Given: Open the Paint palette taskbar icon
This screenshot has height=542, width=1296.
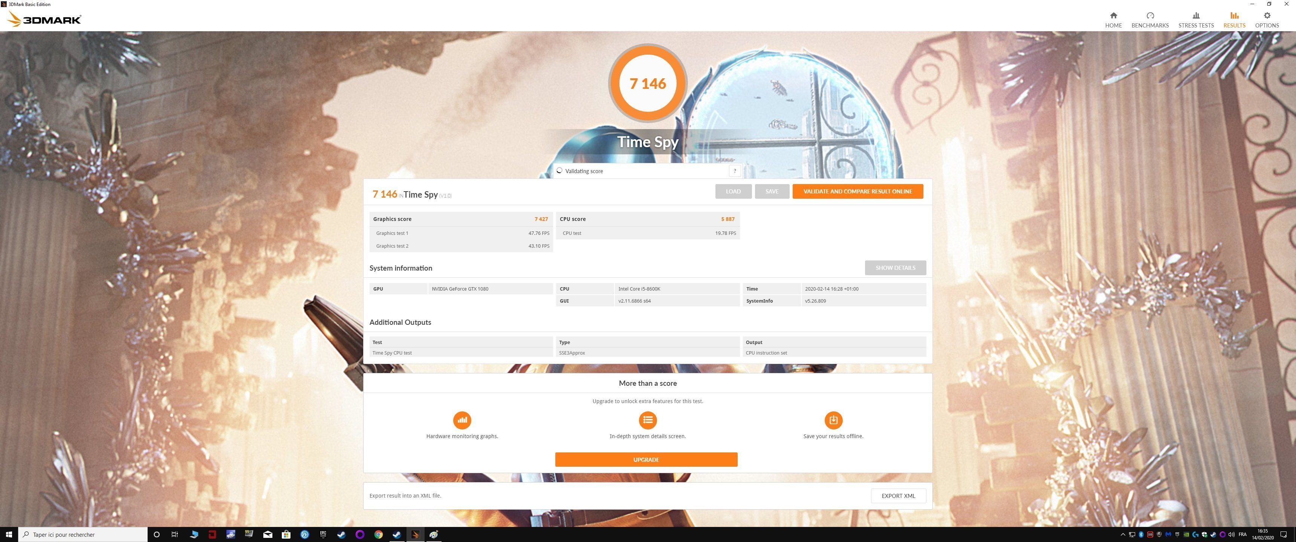Looking at the screenshot, I should (x=434, y=534).
